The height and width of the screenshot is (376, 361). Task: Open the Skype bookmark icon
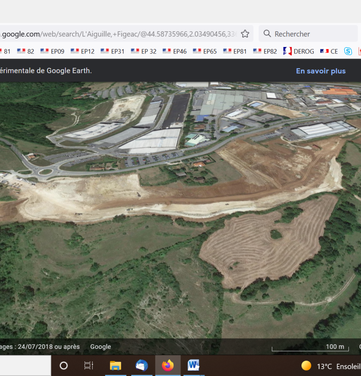point(348,51)
